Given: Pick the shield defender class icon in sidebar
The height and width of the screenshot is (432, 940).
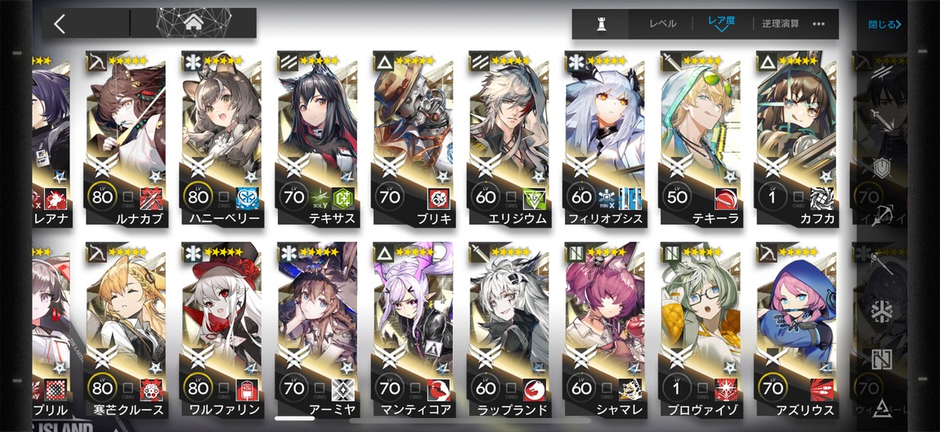Looking at the screenshot, I should (x=880, y=169).
